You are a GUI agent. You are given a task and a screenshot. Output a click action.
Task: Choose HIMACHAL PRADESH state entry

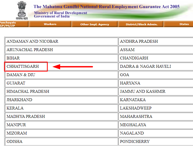point(28,92)
